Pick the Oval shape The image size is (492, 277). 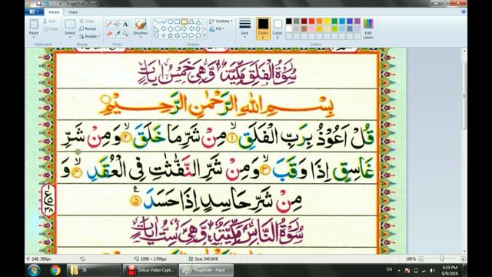coord(170,22)
